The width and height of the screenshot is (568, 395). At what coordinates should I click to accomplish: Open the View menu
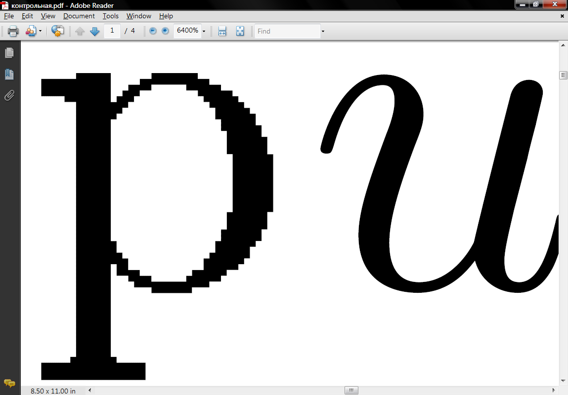48,16
